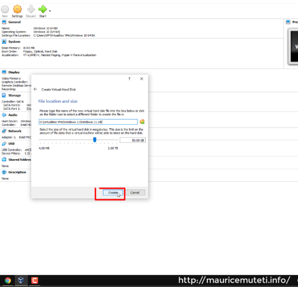Click the Settings File Location path text
The height and width of the screenshot is (287, 298).
point(64,35)
